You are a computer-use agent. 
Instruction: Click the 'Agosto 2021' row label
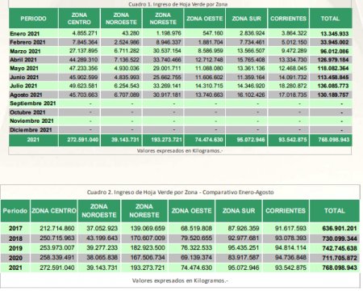click(x=26, y=95)
